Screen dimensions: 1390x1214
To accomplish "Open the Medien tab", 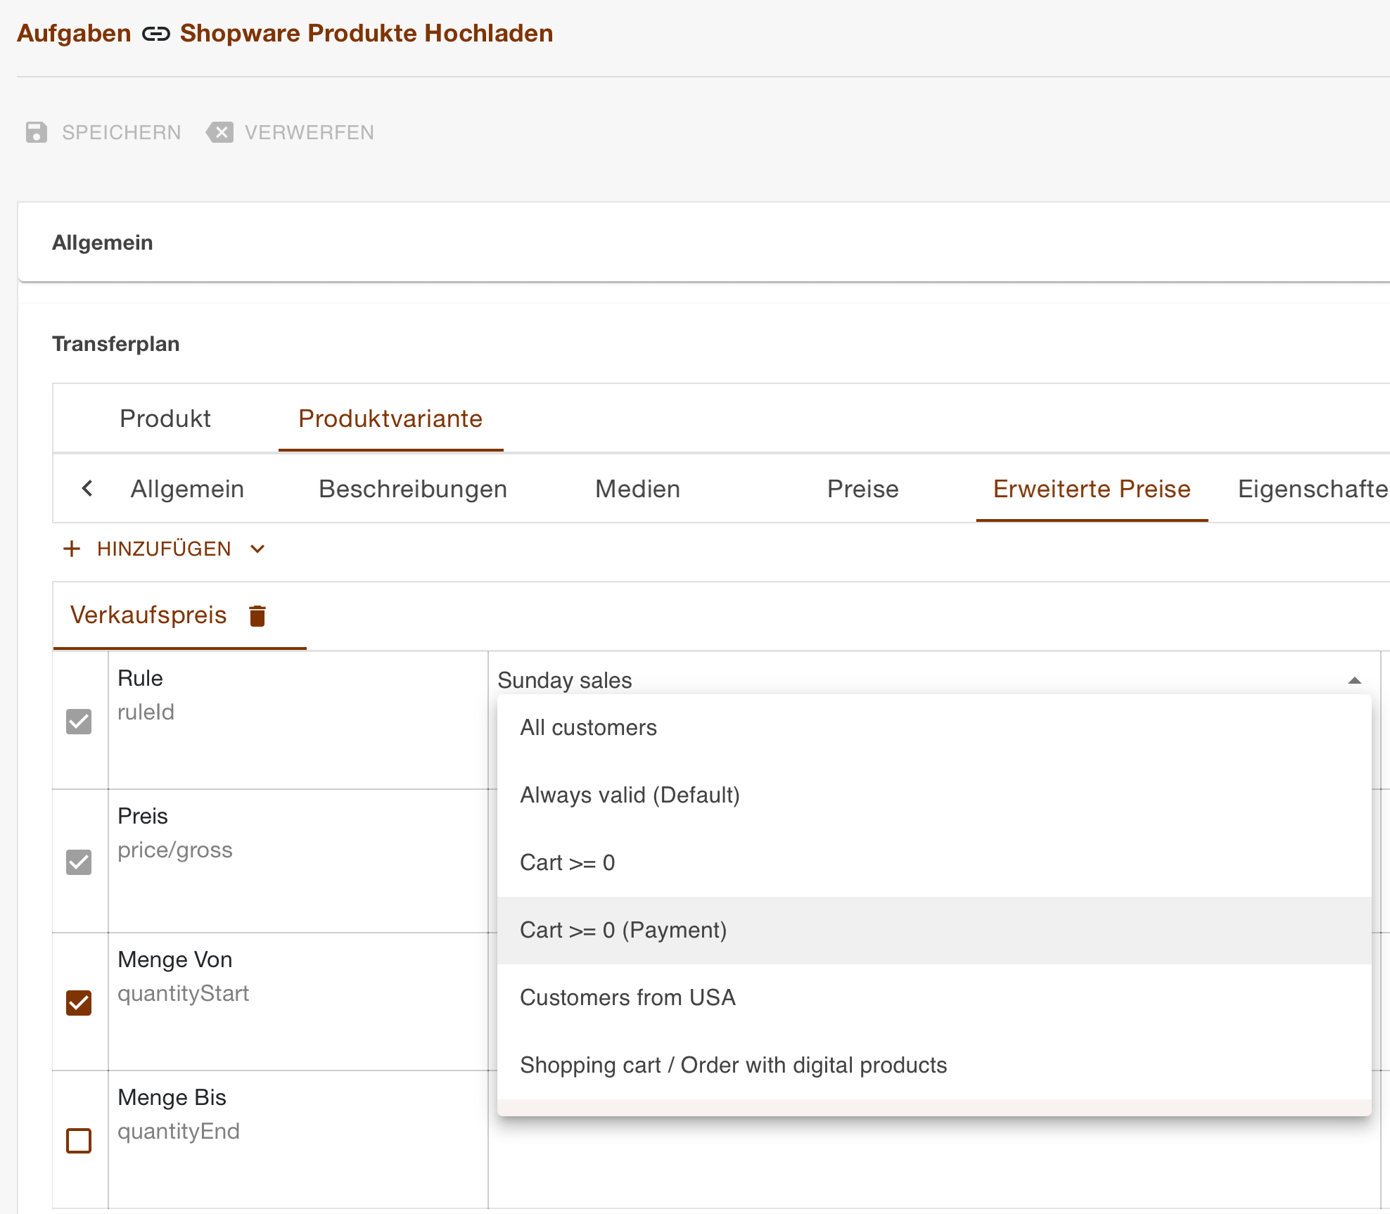I will pyautogui.click(x=637, y=488).
